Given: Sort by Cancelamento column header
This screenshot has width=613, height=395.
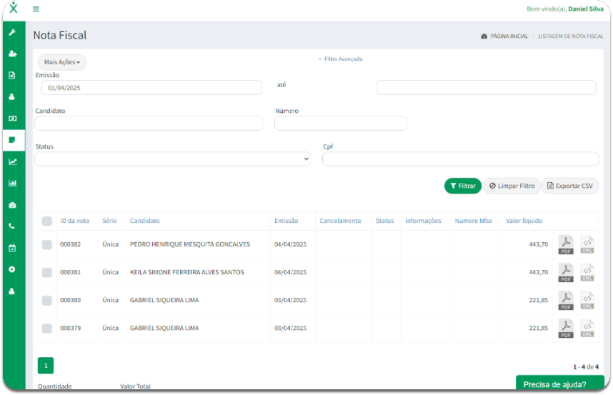Looking at the screenshot, I should pos(340,221).
